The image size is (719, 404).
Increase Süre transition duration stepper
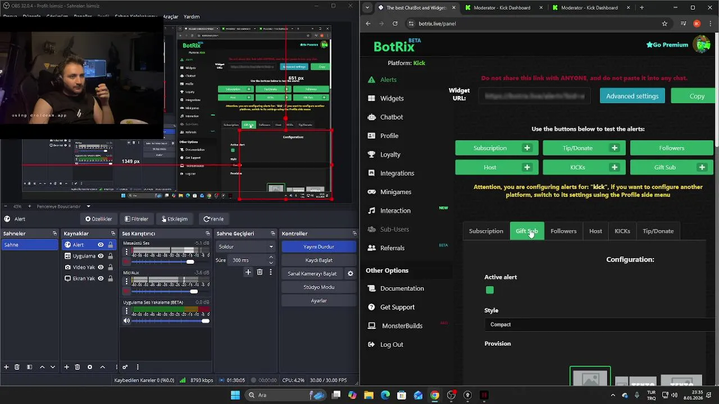pyautogui.click(x=271, y=258)
